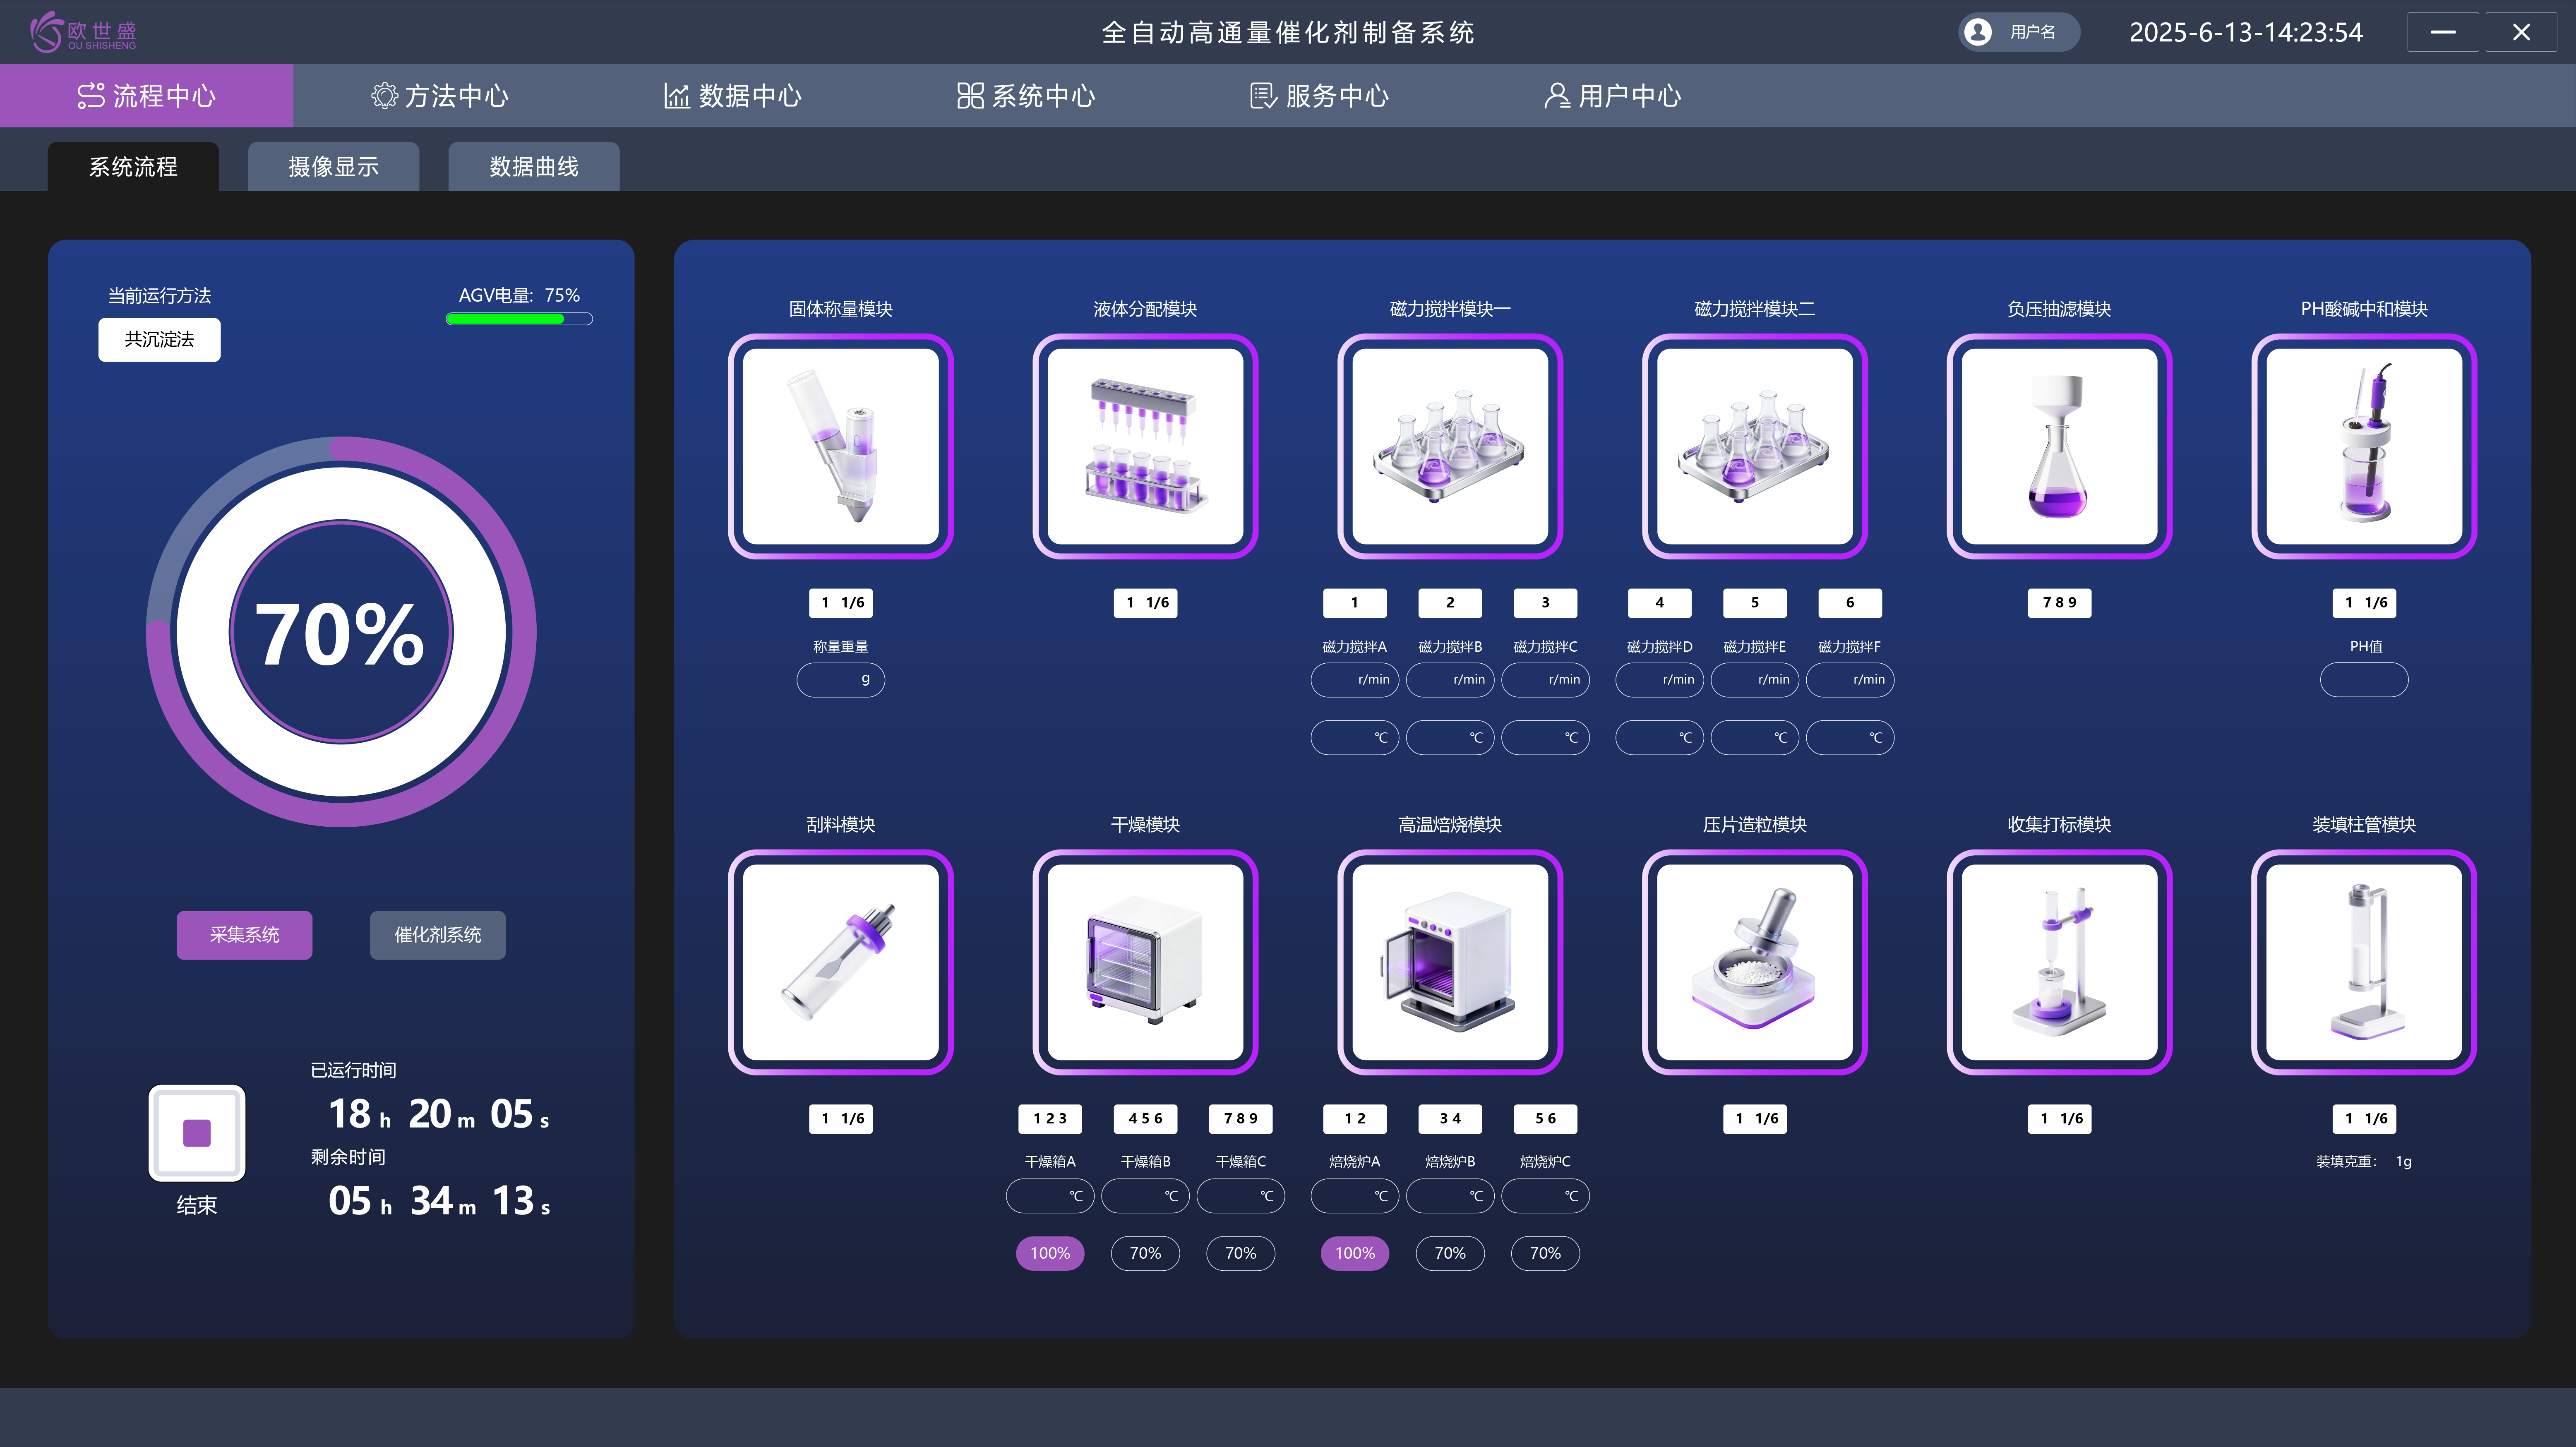Viewport: 2576px width, 1447px height.
Task: Open the camera display (摄像显示) tab
Action: tap(333, 166)
